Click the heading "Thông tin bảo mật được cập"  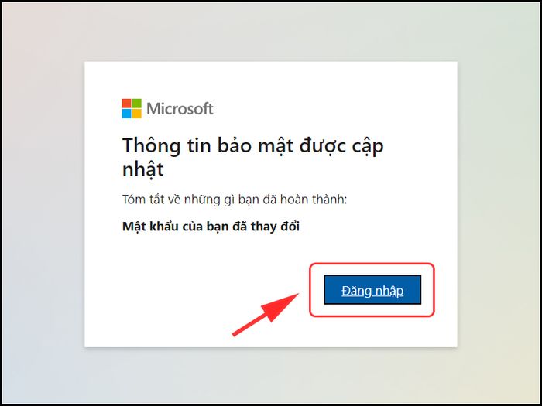click(x=252, y=145)
